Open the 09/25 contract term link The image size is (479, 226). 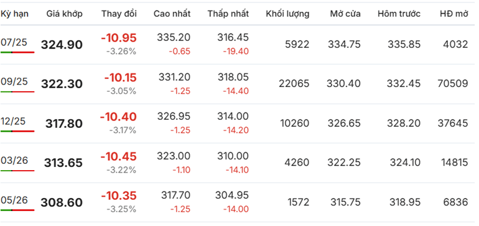(x=14, y=82)
